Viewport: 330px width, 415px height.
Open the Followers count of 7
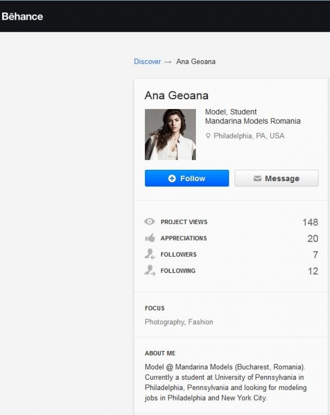[x=315, y=255]
